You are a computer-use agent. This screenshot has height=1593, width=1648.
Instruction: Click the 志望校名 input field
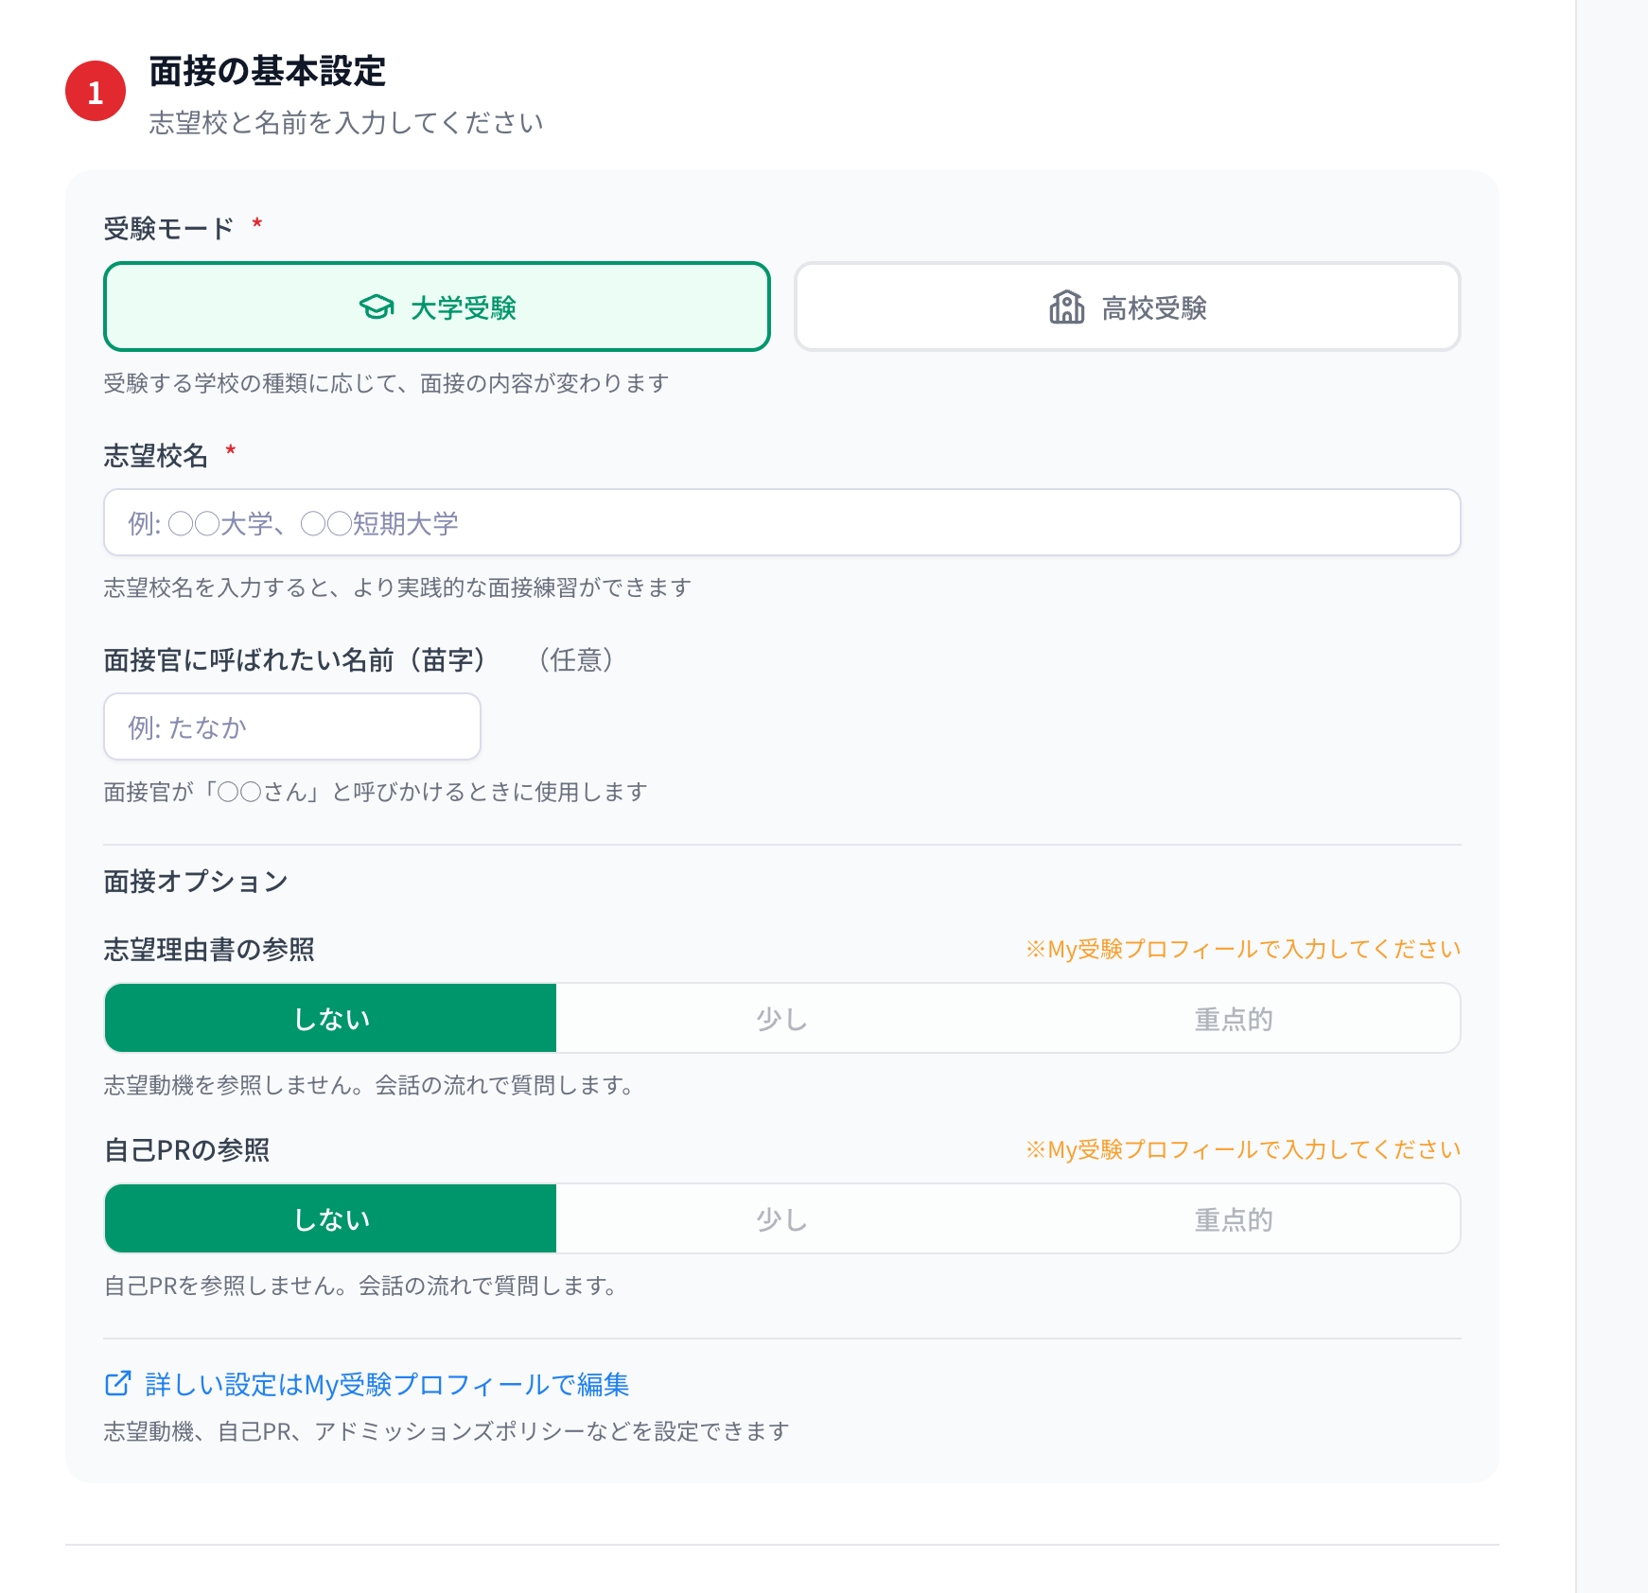coord(781,522)
